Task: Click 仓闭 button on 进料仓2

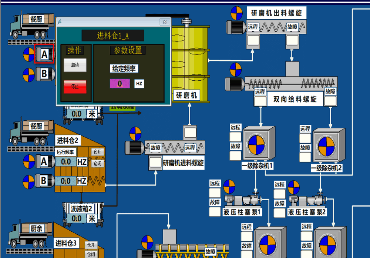Action: [x=97, y=163]
